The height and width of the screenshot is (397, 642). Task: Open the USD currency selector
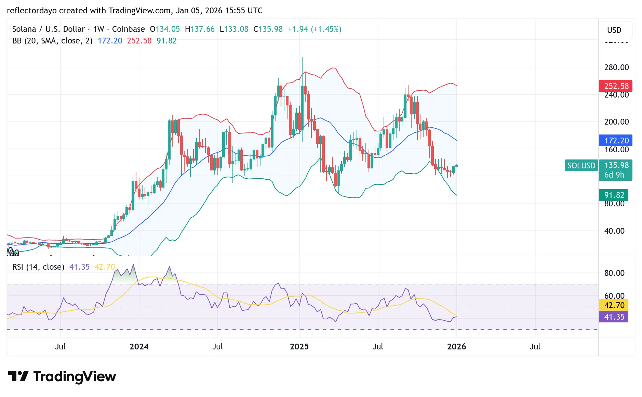coord(614,30)
